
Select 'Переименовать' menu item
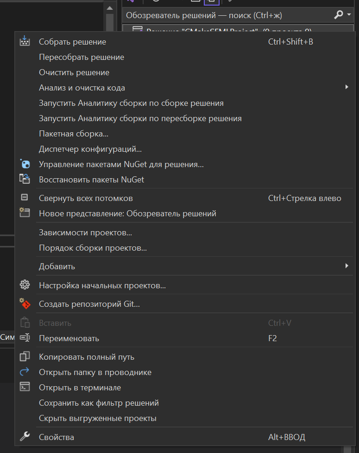pos(69,338)
